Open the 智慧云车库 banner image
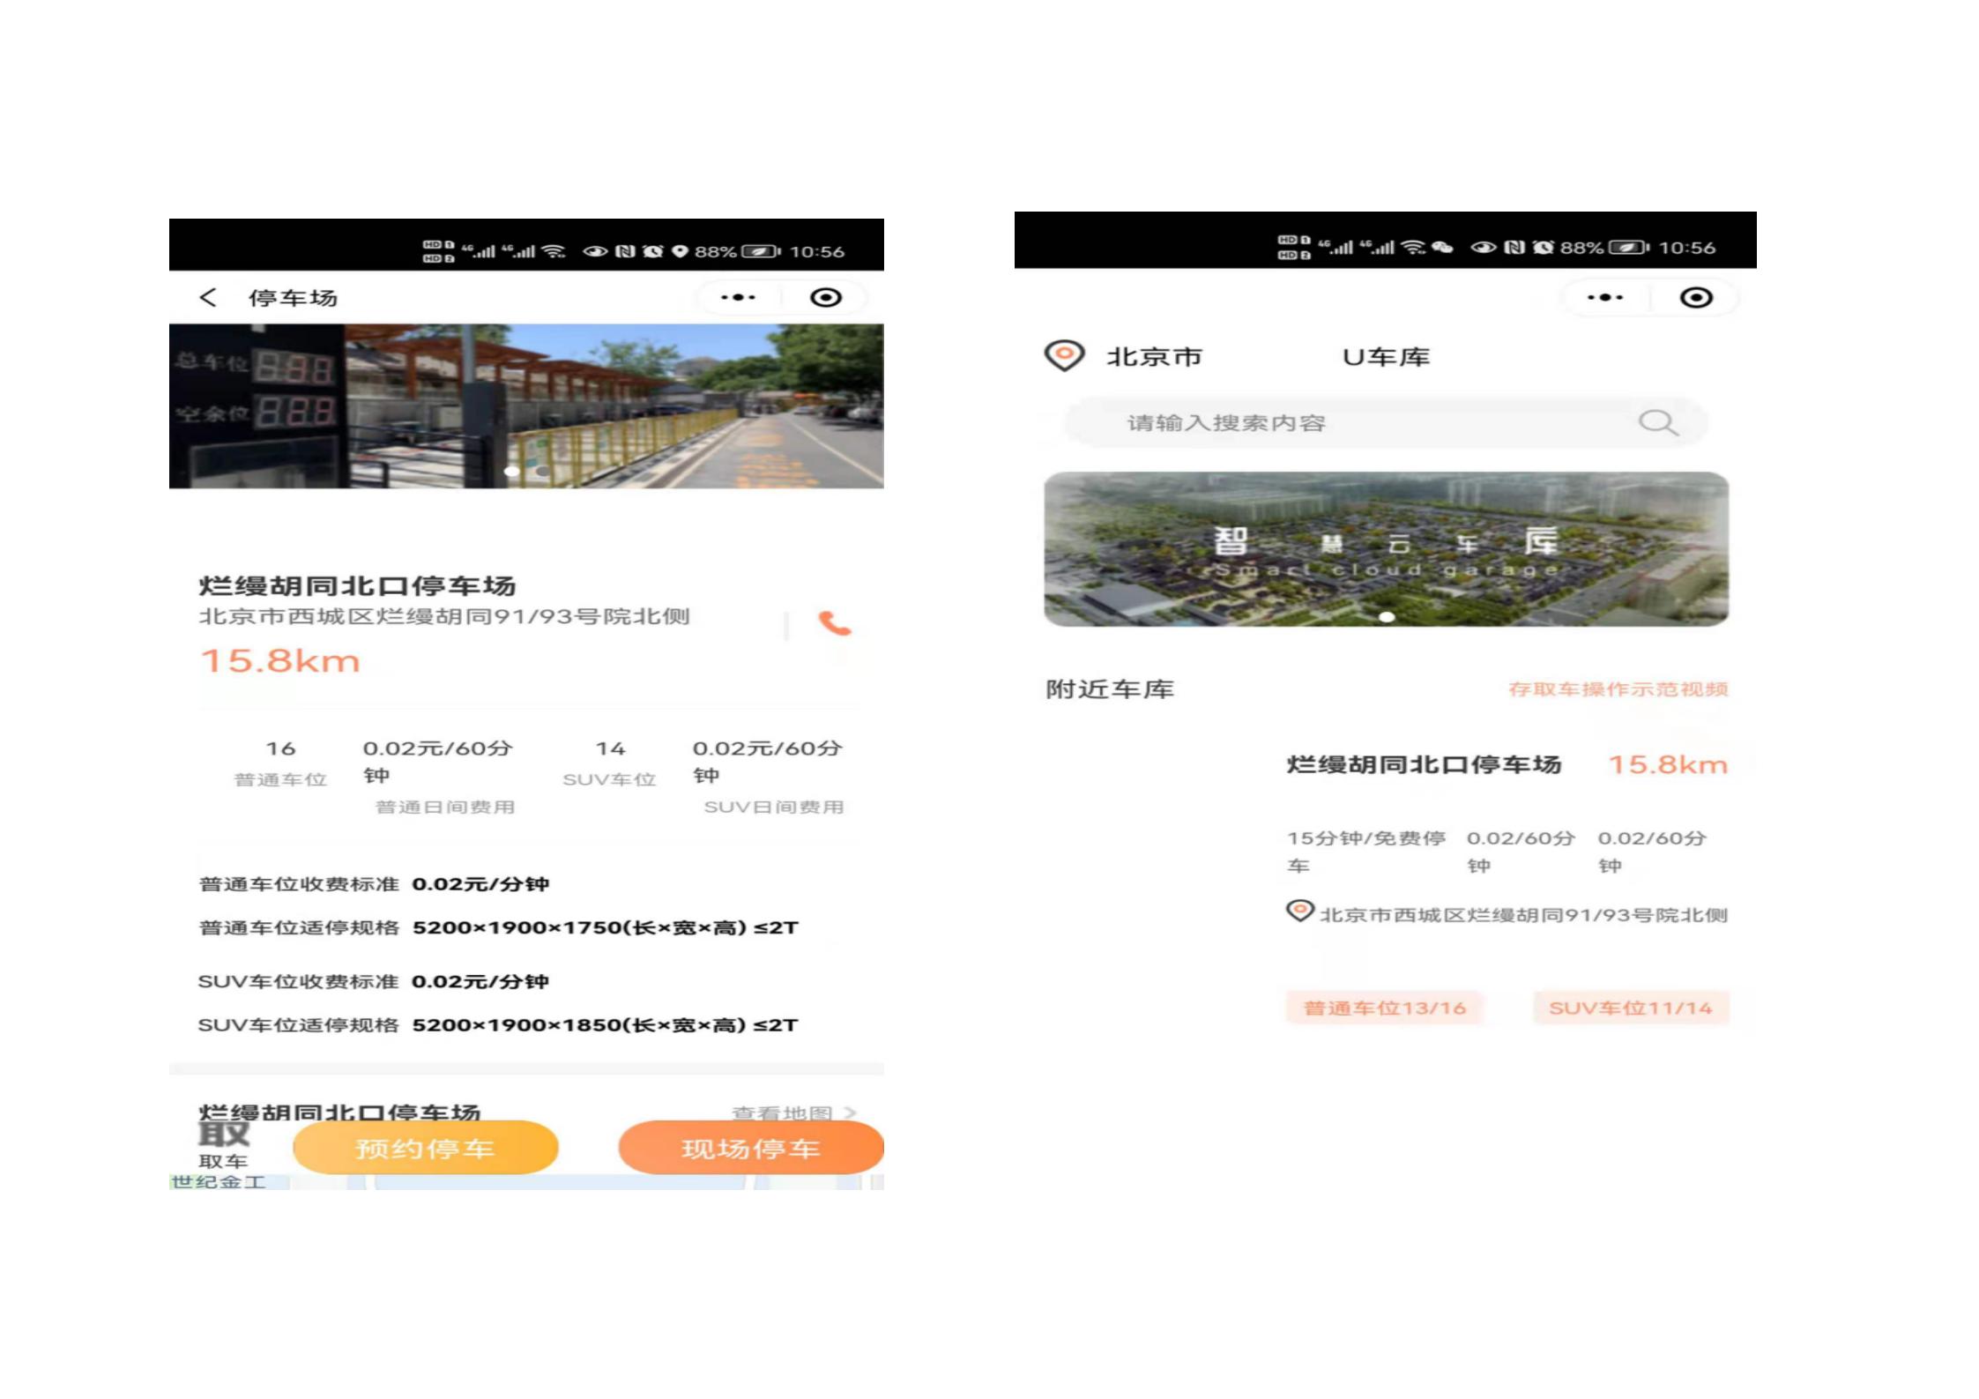The width and height of the screenshot is (1979, 1399). 1387,549
